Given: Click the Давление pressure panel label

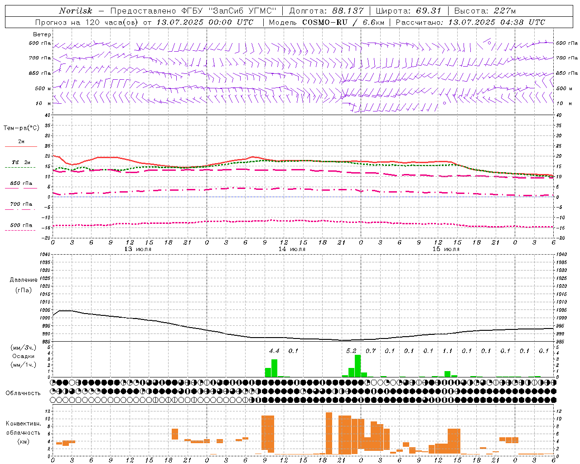Looking at the screenshot, I should coord(24,280).
